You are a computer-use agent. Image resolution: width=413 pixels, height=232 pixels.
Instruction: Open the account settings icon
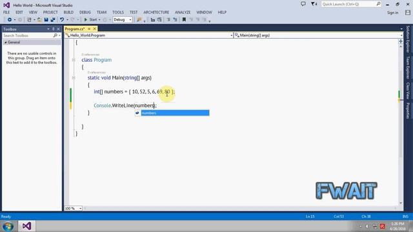[408, 13]
